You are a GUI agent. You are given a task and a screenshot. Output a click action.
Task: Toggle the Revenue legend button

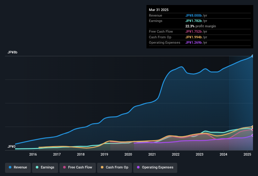click(x=18, y=168)
